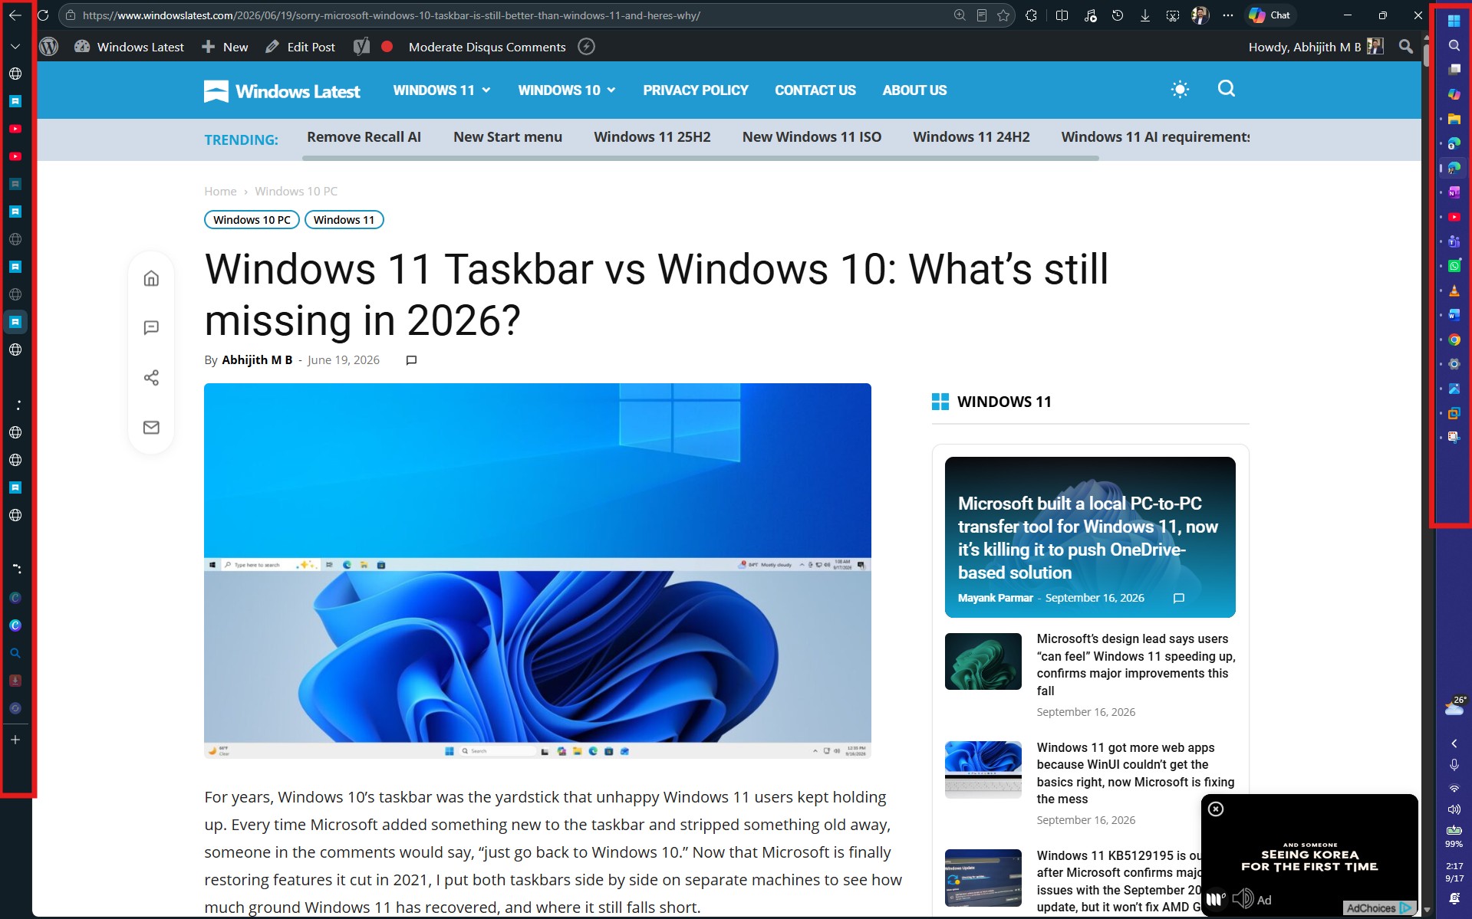Open Microsoft PC-to-PC transfer tool article card

[1090, 537]
